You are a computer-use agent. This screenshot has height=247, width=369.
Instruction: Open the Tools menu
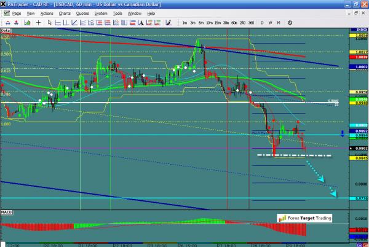pos(117,12)
